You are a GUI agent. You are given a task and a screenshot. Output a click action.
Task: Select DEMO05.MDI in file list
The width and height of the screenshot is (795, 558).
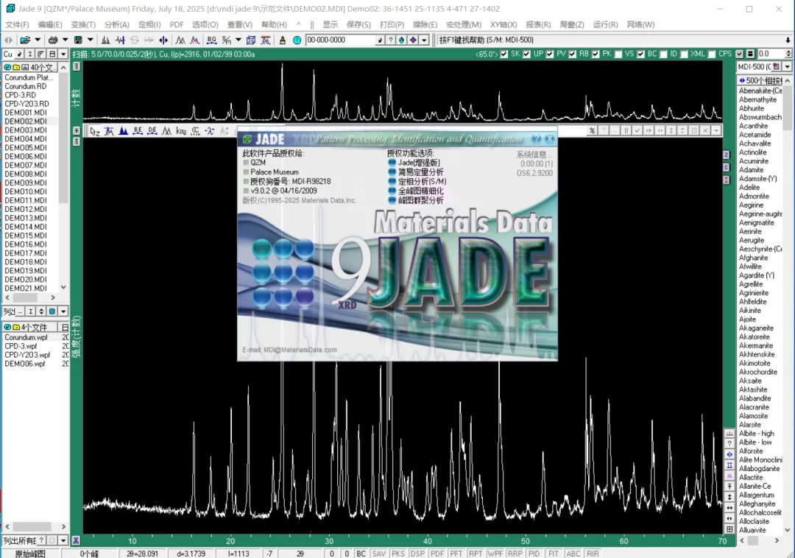point(25,147)
